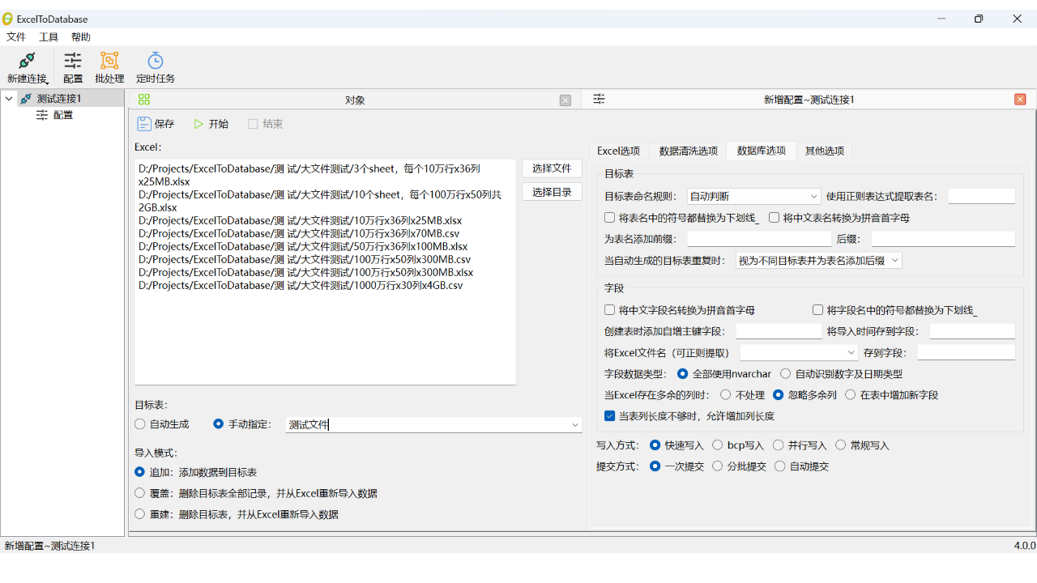Choose the 重建 import mode

[140, 514]
